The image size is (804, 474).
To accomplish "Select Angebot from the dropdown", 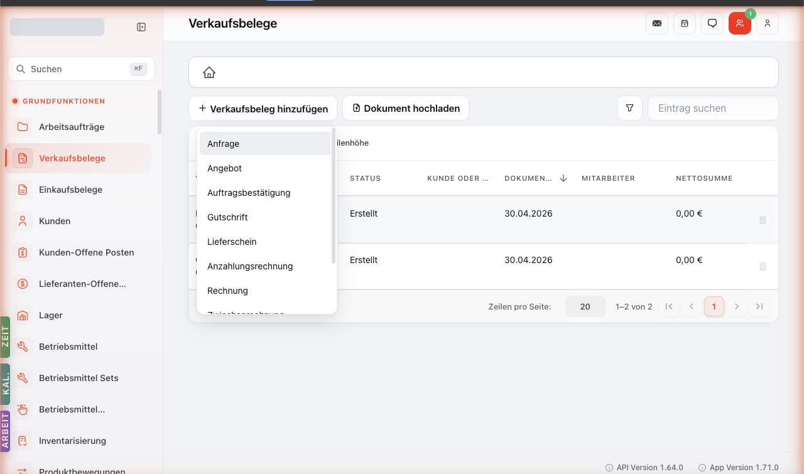I will (265, 168).
